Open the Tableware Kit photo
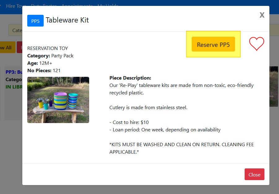The height and width of the screenshot is (194, 279). pos(58,100)
